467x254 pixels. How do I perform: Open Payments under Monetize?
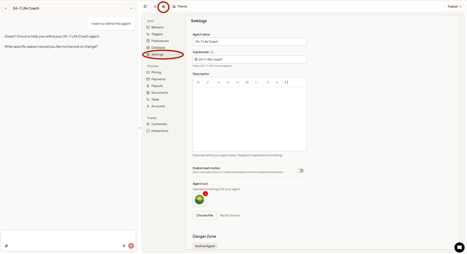point(158,79)
